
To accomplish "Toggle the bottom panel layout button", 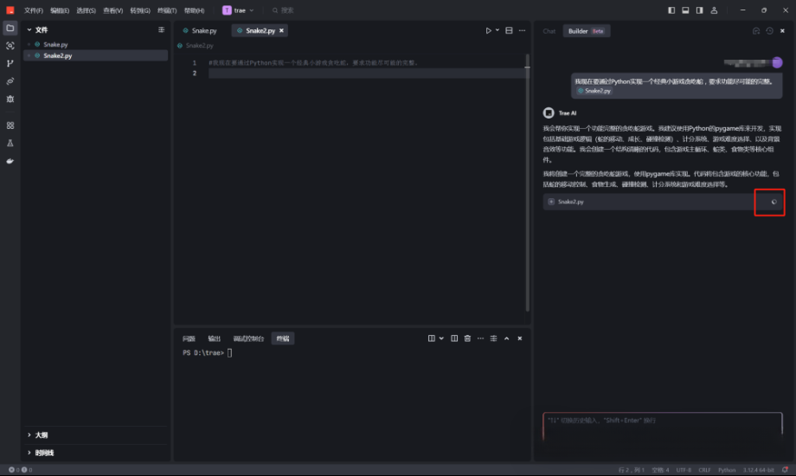I will point(685,10).
